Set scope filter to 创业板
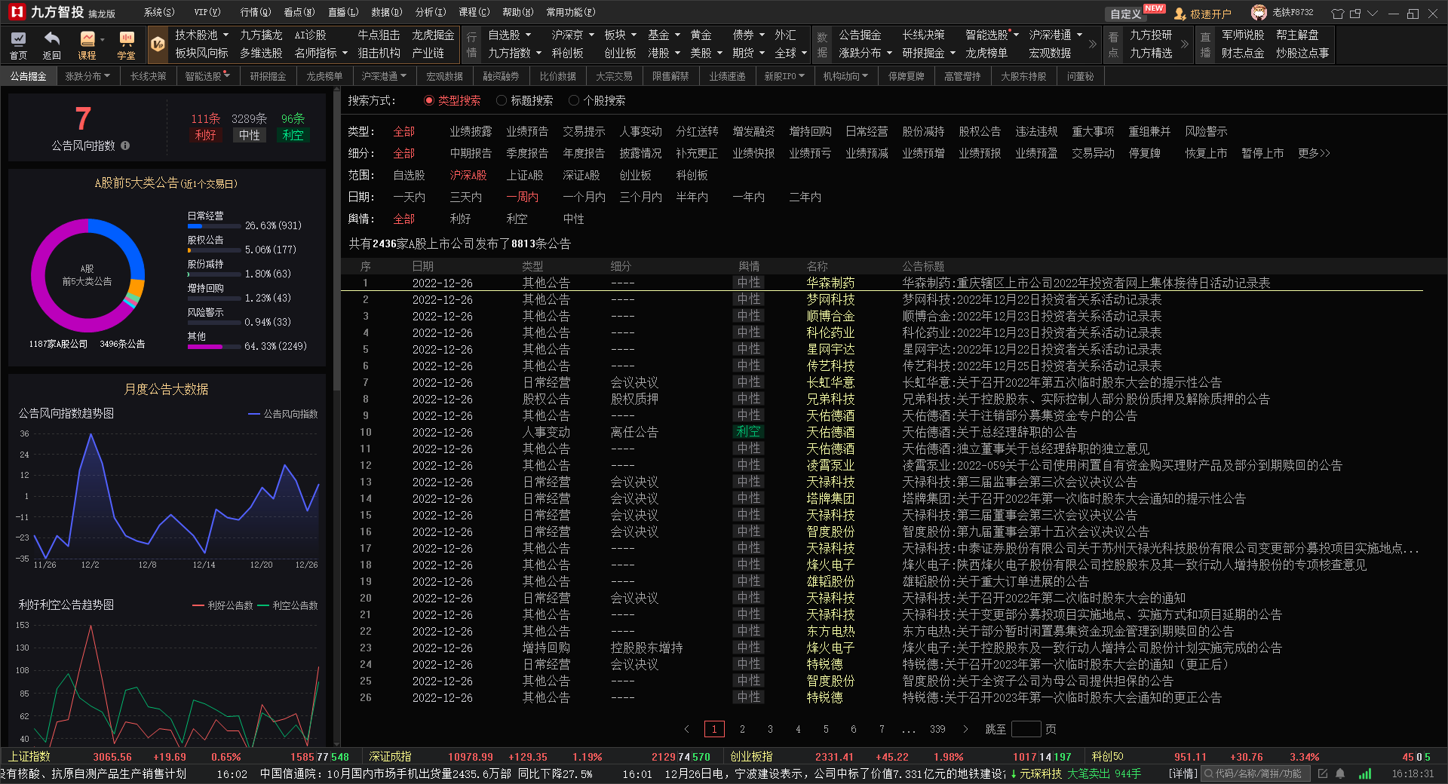Screen dimensions: 1448x784 pyautogui.click(x=635, y=175)
